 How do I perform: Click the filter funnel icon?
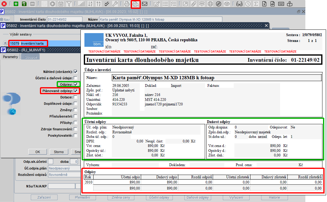[x=69, y=4]
